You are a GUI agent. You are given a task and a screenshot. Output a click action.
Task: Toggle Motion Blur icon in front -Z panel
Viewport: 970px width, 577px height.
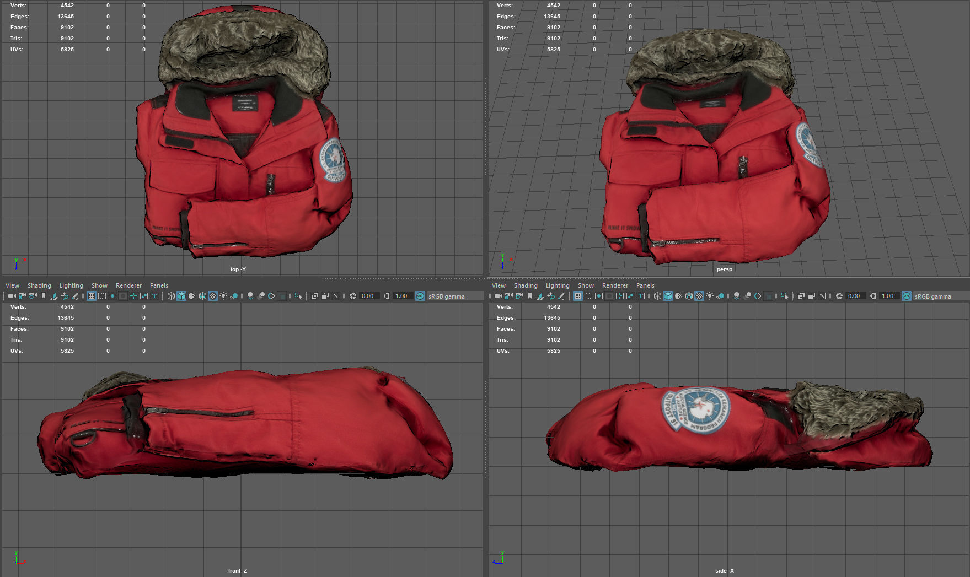point(261,296)
